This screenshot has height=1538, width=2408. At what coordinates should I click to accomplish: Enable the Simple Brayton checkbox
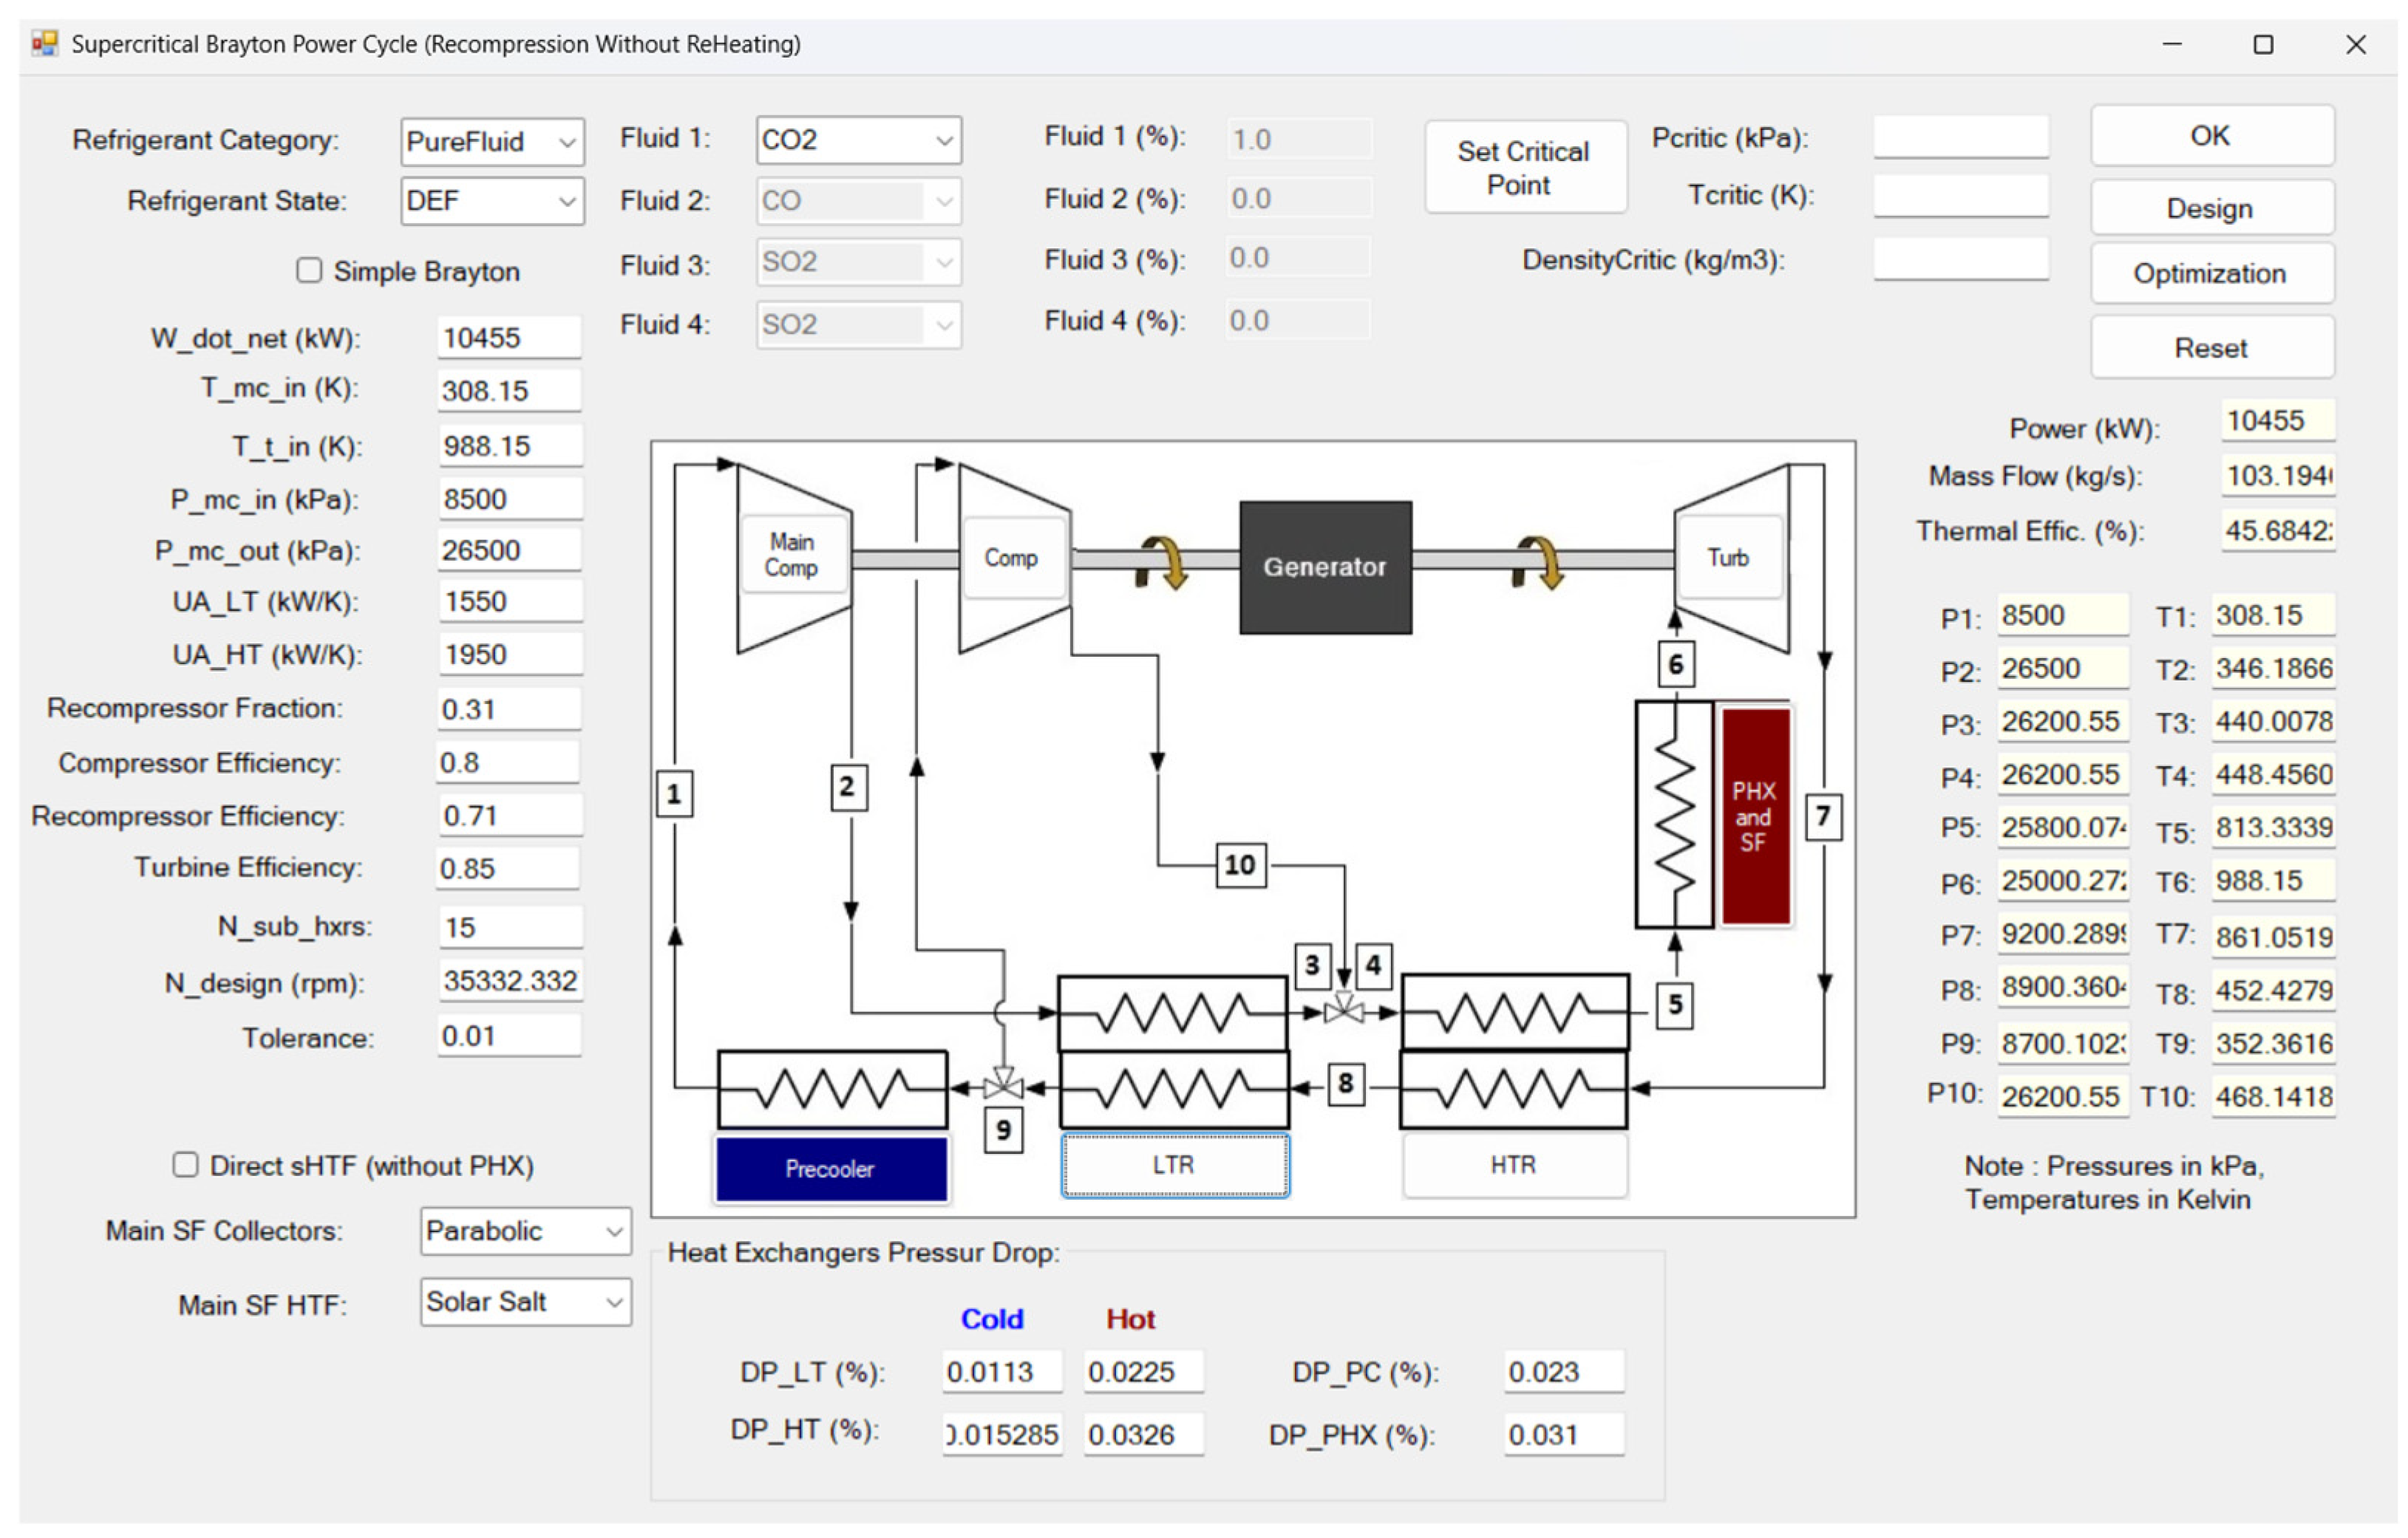[309, 271]
